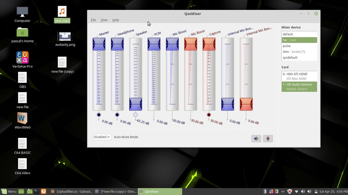Image resolution: width=348 pixels, height=195 pixels.
Task: Click the Show Desktop taskbar icon
Action: tap(21, 191)
